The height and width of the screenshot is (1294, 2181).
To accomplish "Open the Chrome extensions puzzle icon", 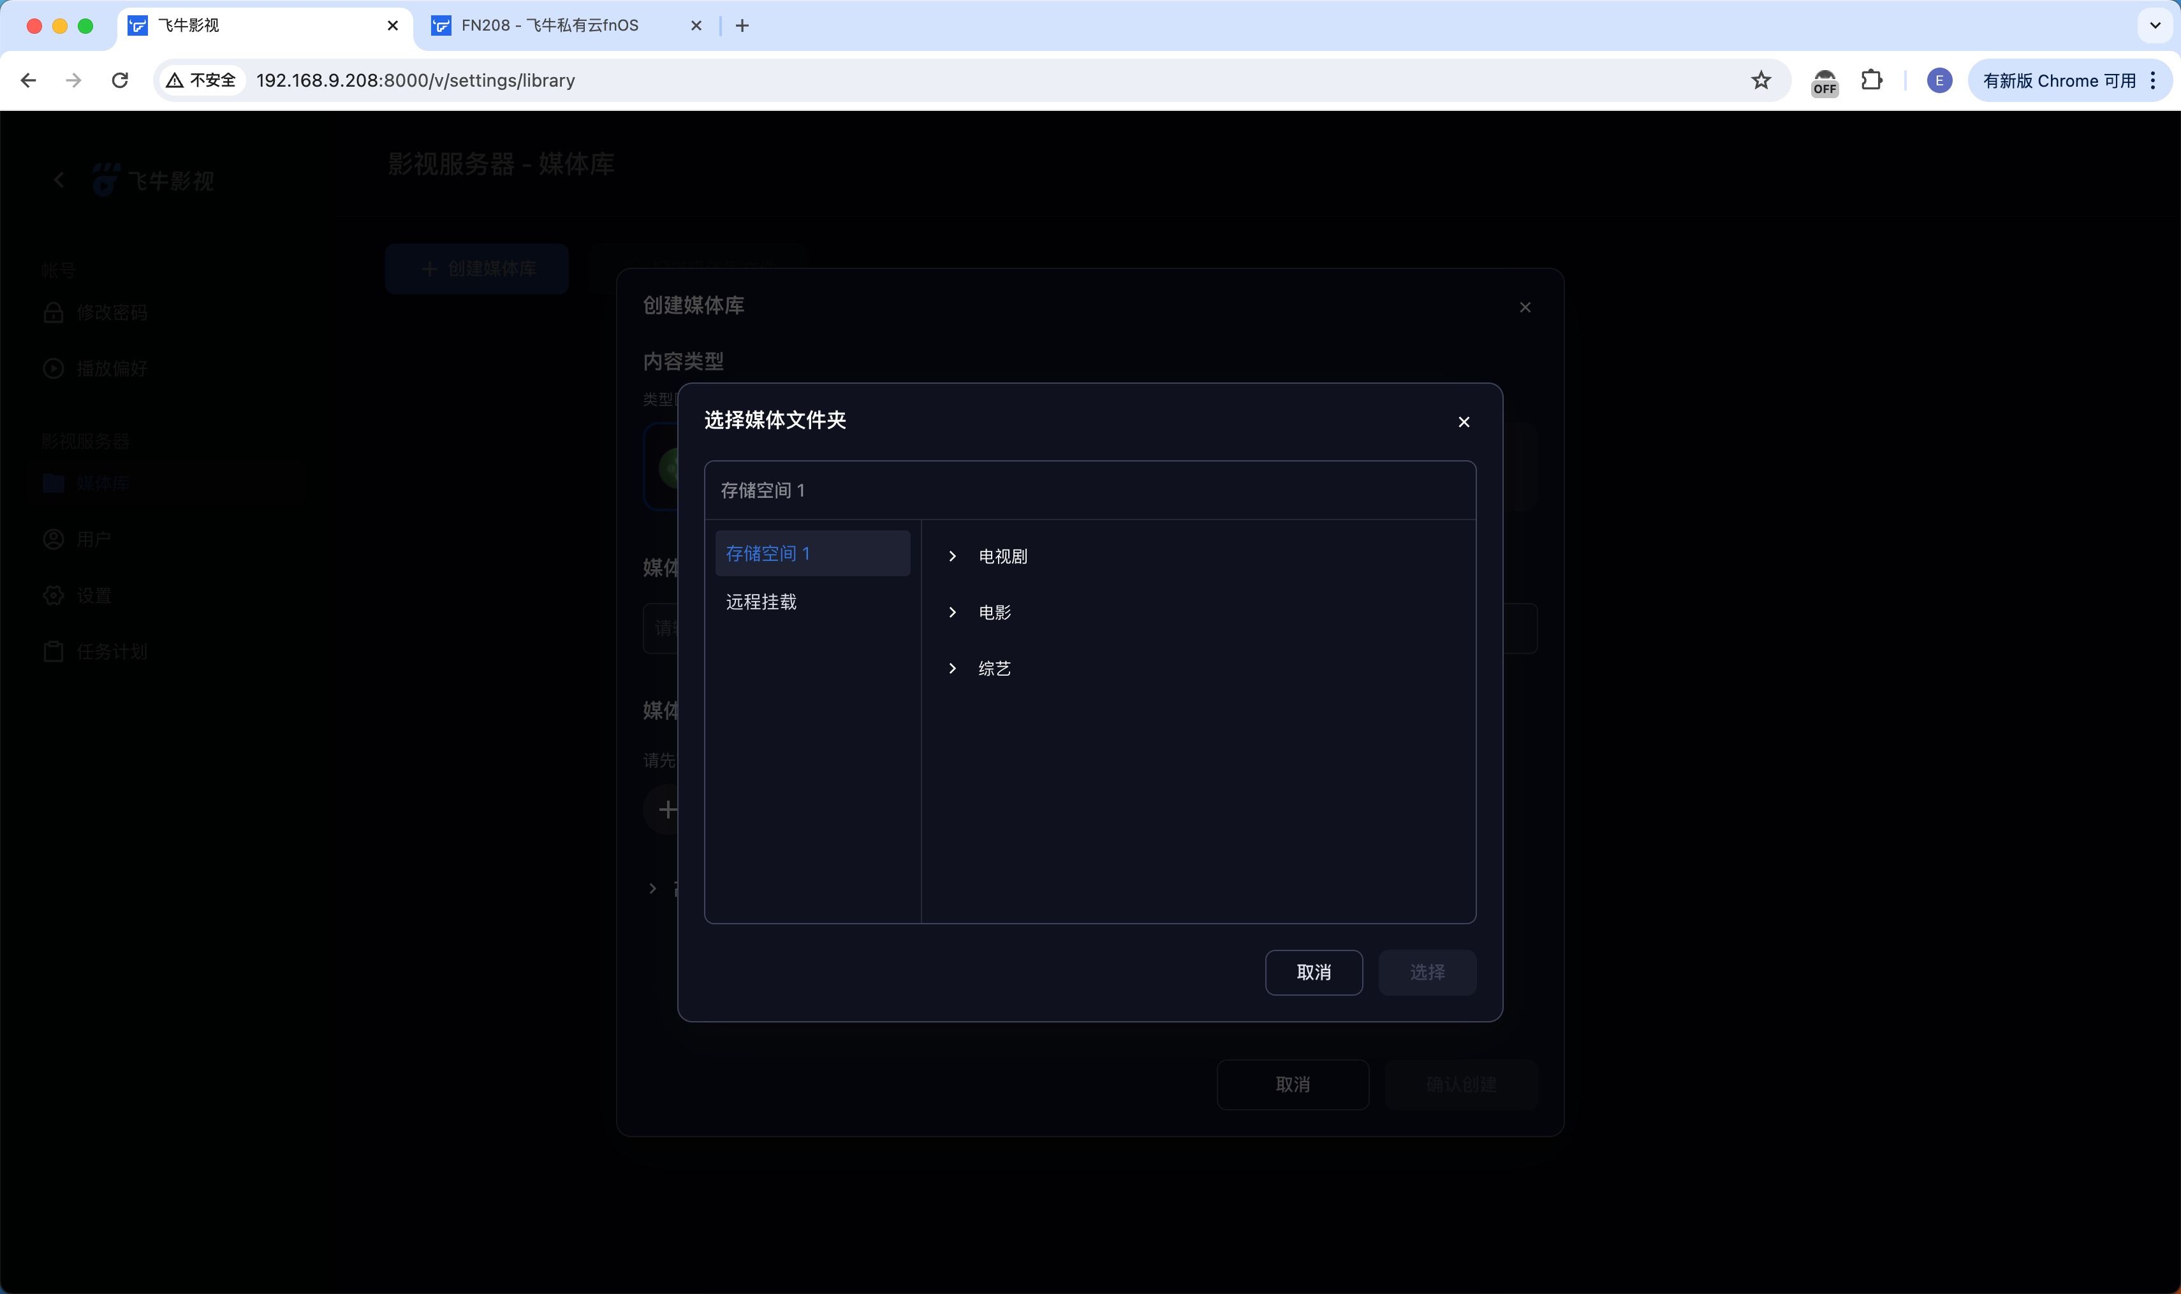I will (x=1870, y=80).
